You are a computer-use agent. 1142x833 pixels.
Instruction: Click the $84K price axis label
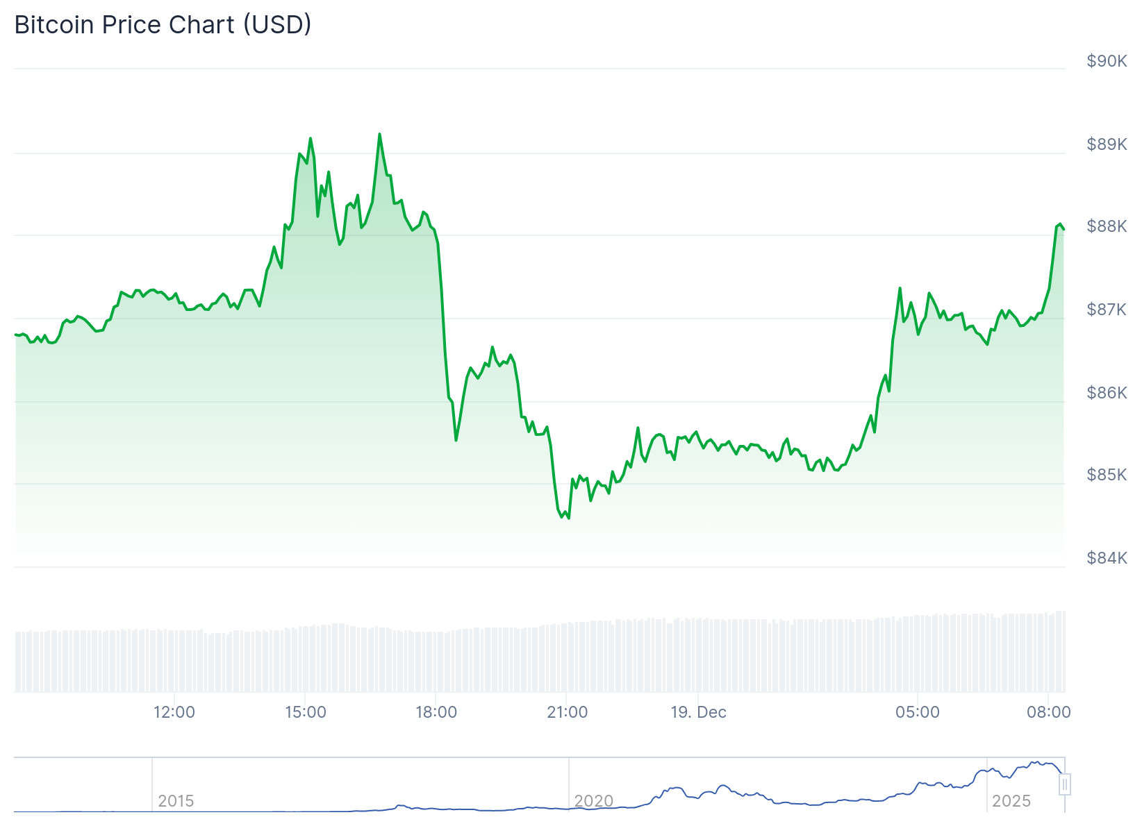click(x=1107, y=558)
